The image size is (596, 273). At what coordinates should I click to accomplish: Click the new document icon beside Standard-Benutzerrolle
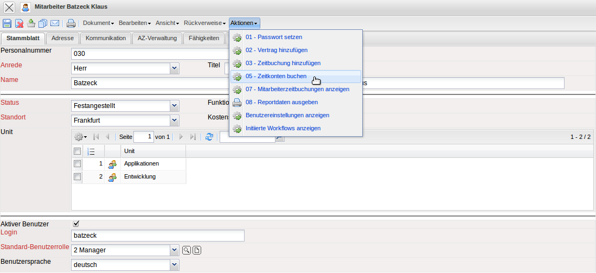click(x=197, y=250)
